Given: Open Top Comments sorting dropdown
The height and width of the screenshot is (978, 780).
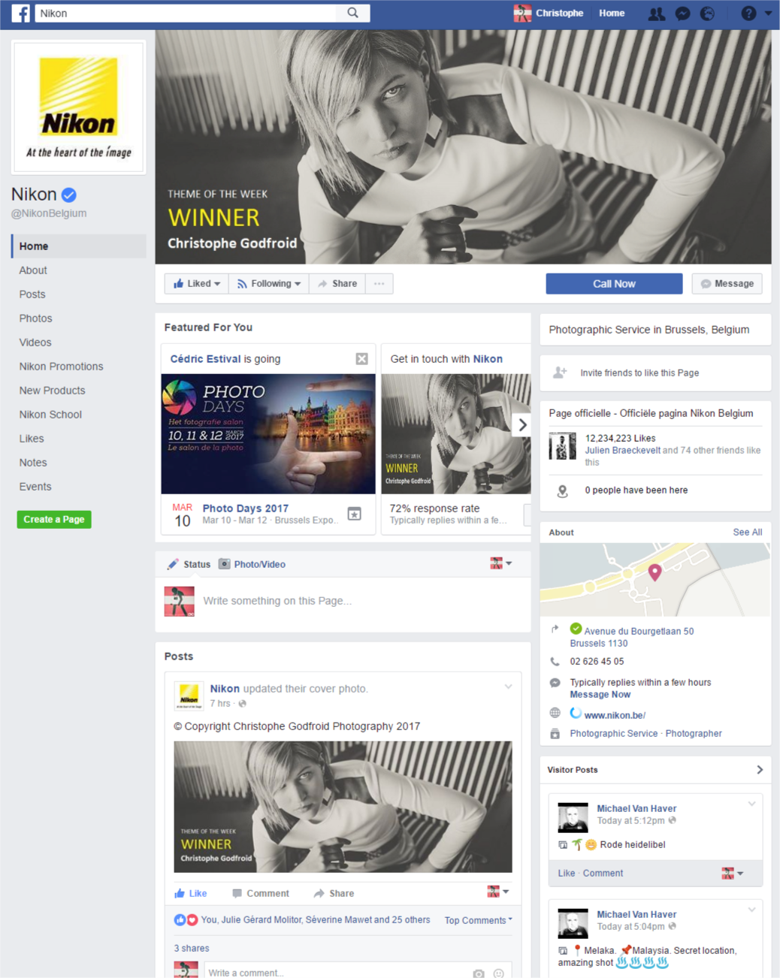Looking at the screenshot, I should tap(479, 920).
